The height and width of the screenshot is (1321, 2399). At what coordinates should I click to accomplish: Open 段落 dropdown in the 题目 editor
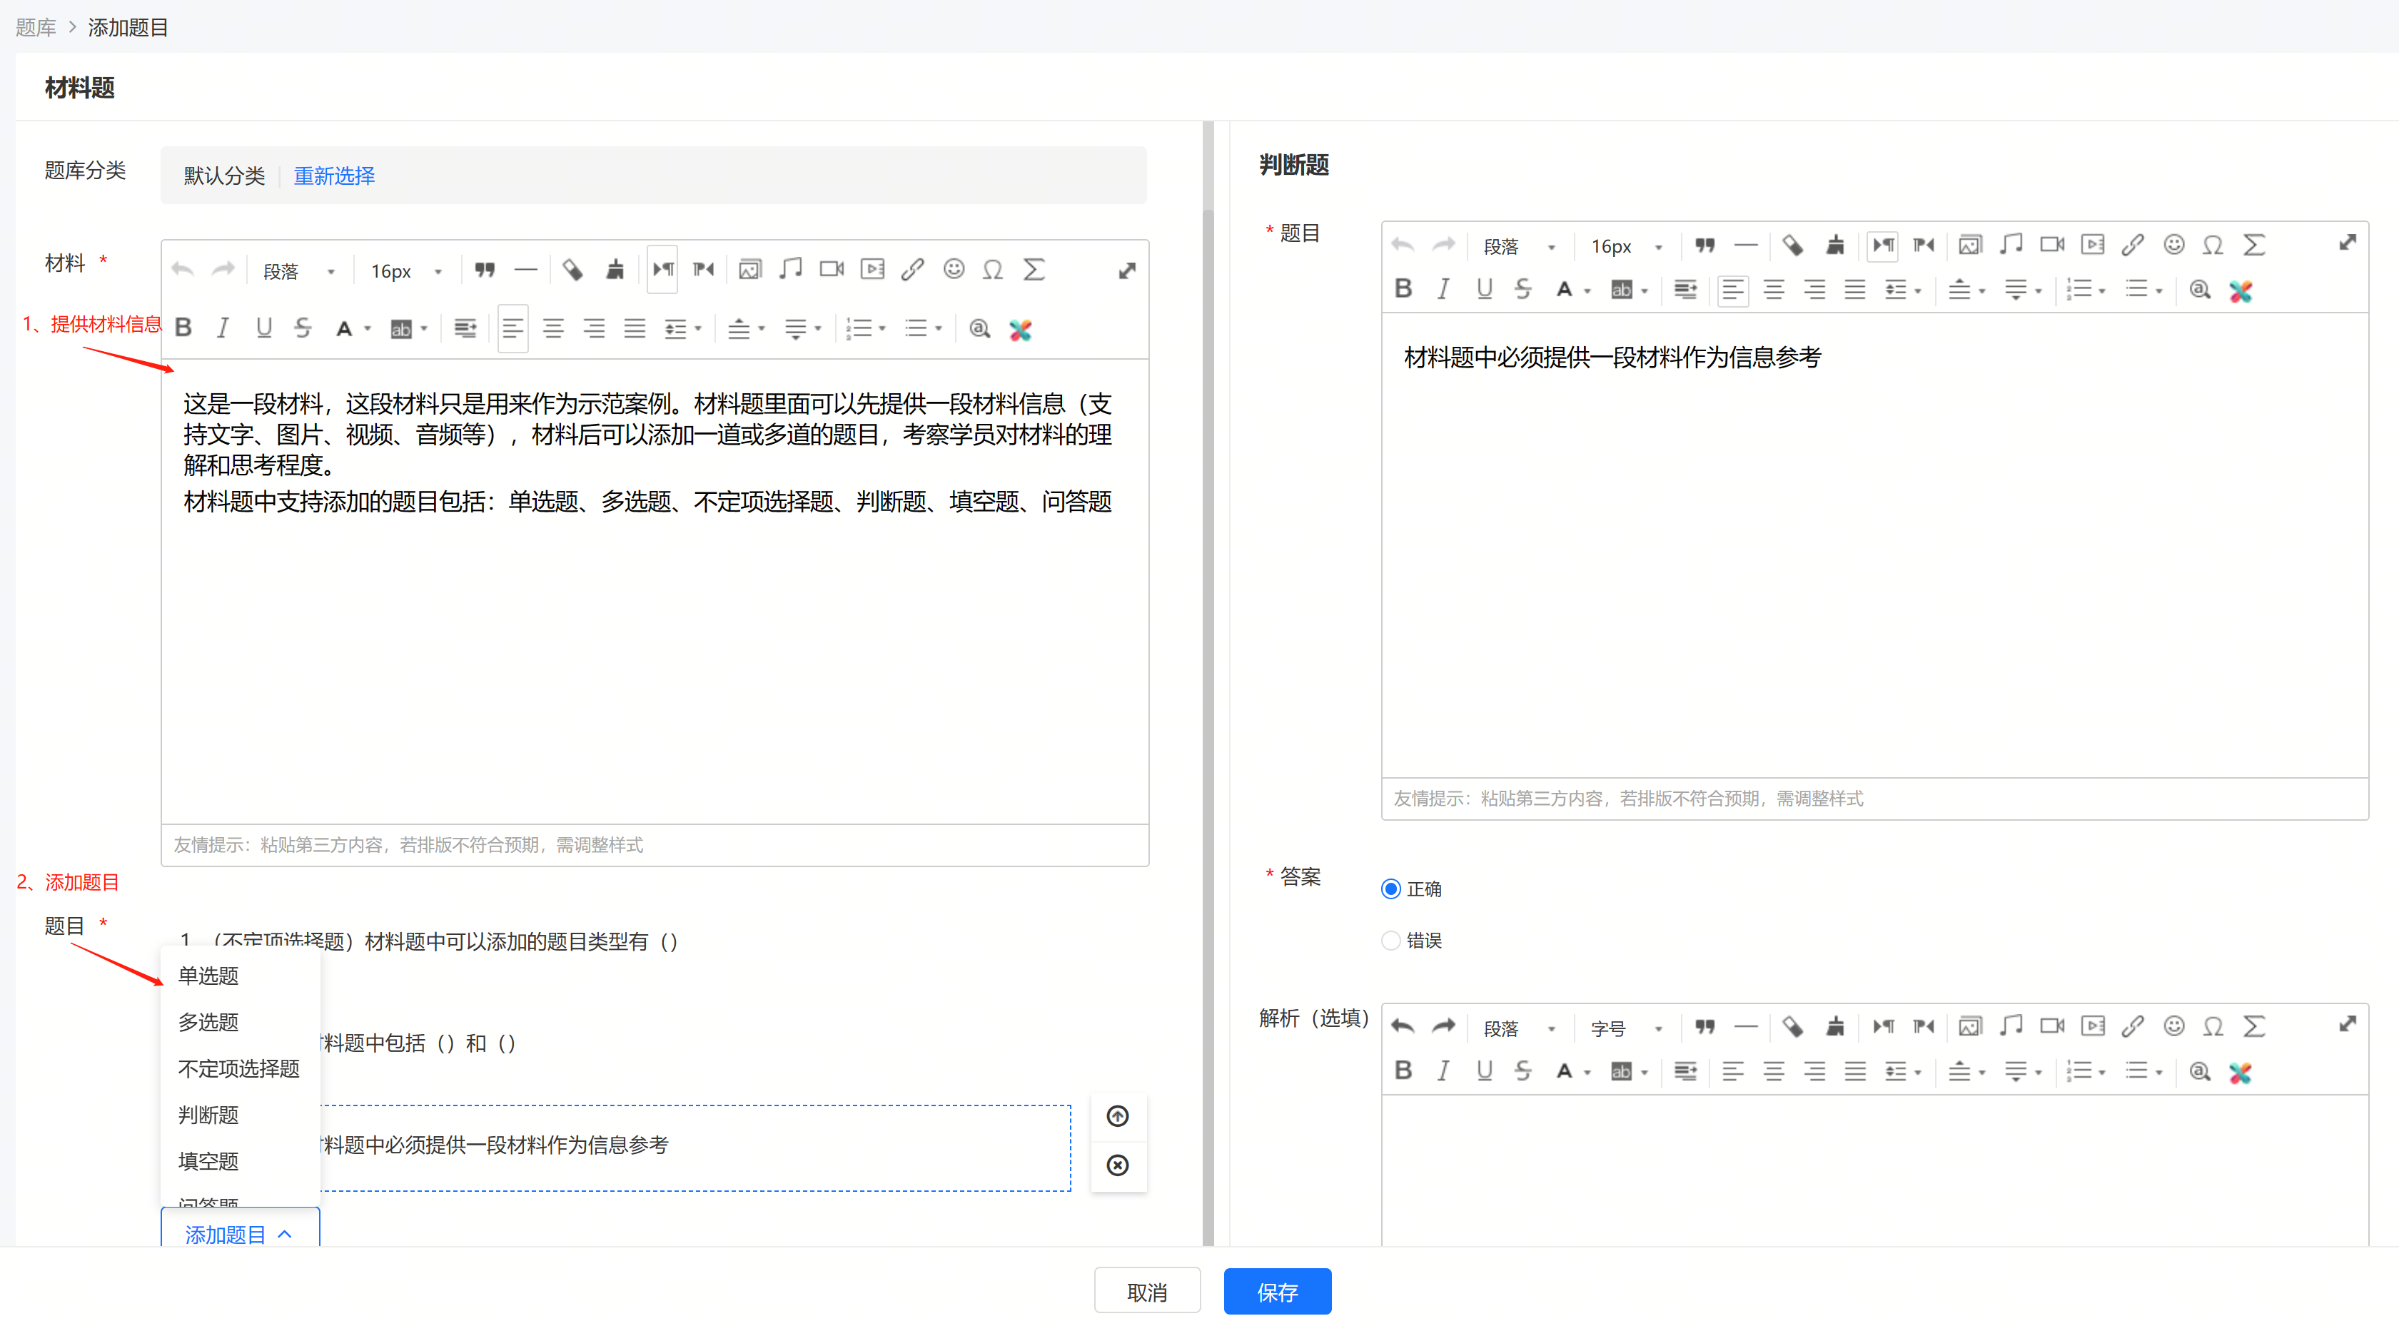1519,247
